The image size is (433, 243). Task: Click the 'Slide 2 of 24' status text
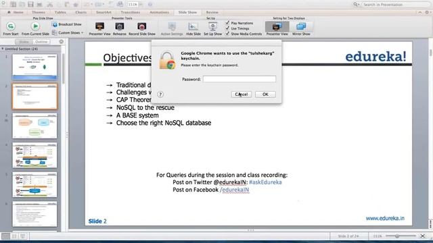tap(348, 236)
